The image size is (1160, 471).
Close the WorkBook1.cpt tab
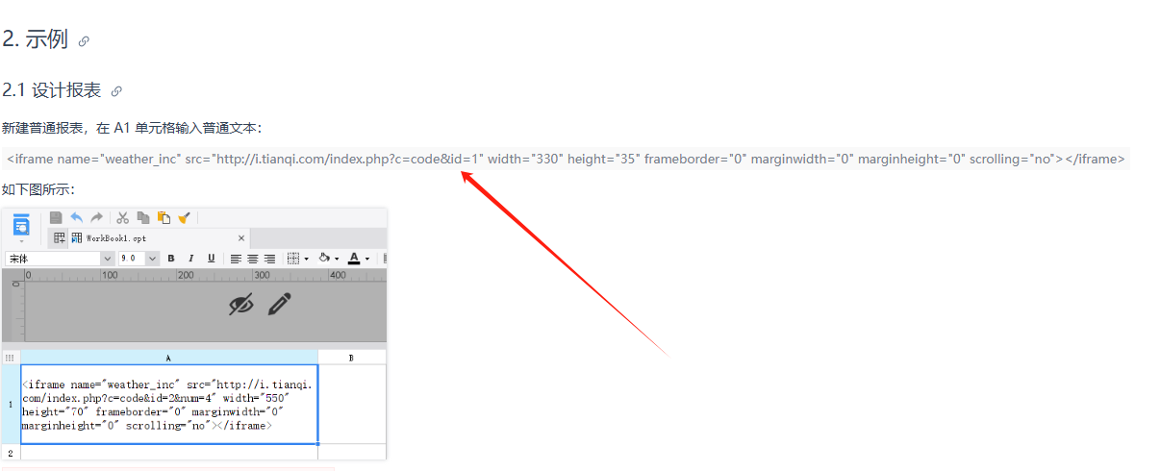[241, 237]
